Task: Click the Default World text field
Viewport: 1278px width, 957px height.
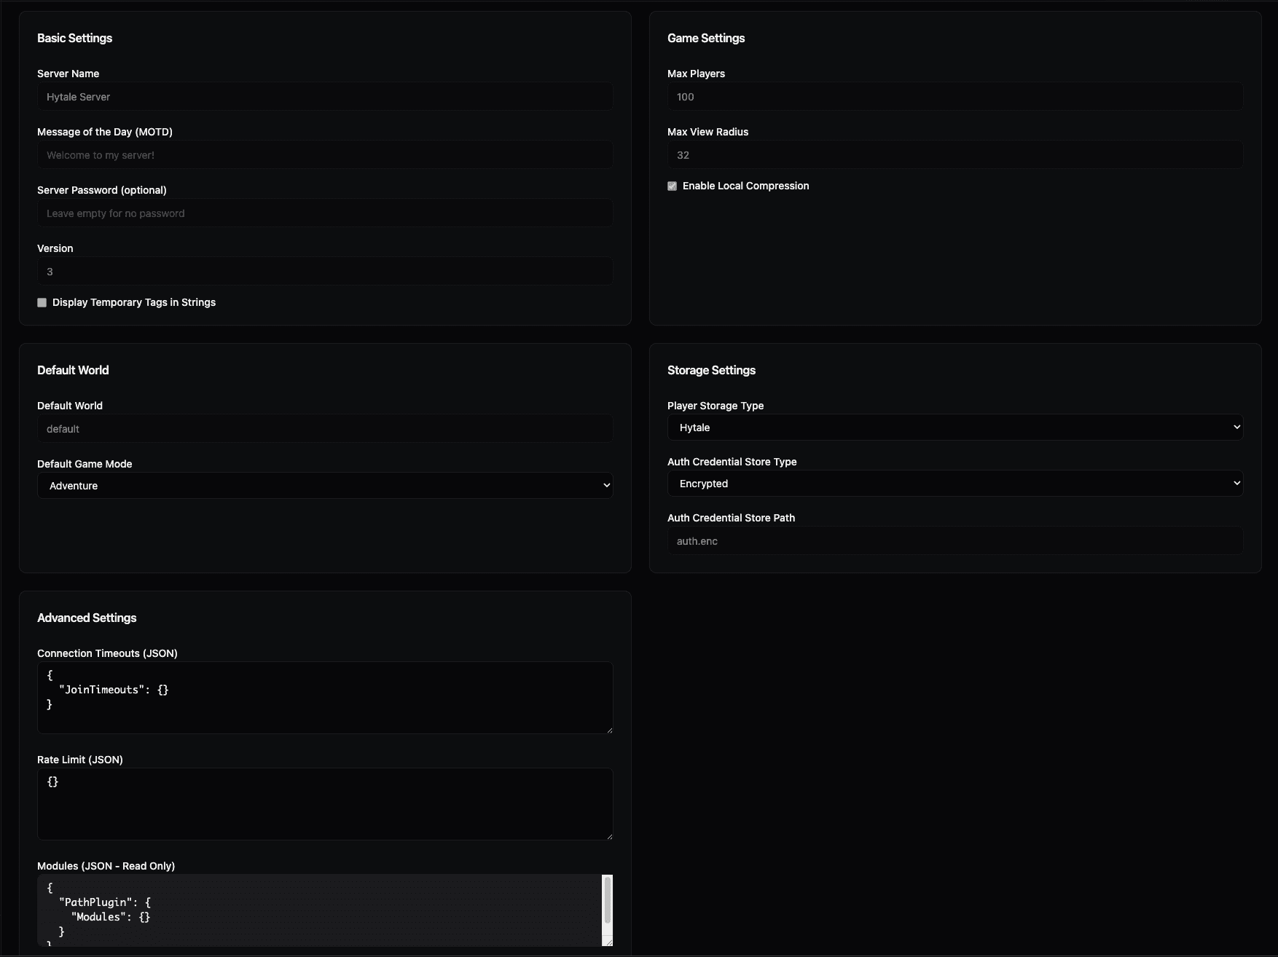Action: coord(325,428)
